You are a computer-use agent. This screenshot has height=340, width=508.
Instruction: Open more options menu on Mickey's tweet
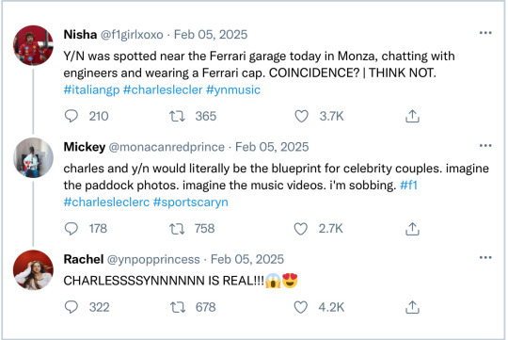click(485, 145)
